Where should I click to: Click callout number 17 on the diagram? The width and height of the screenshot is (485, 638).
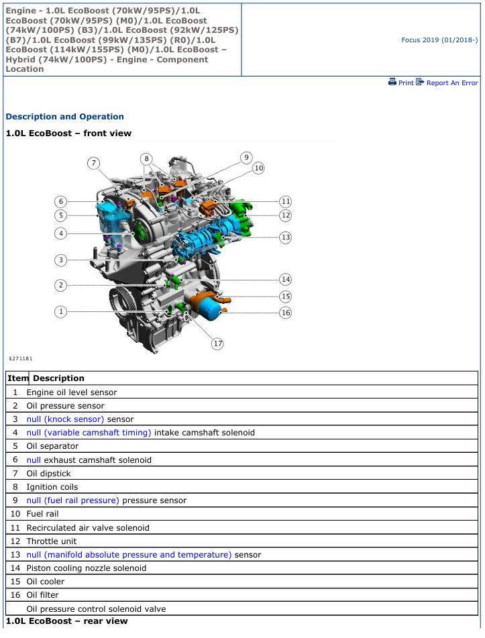[x=218, y=343]
